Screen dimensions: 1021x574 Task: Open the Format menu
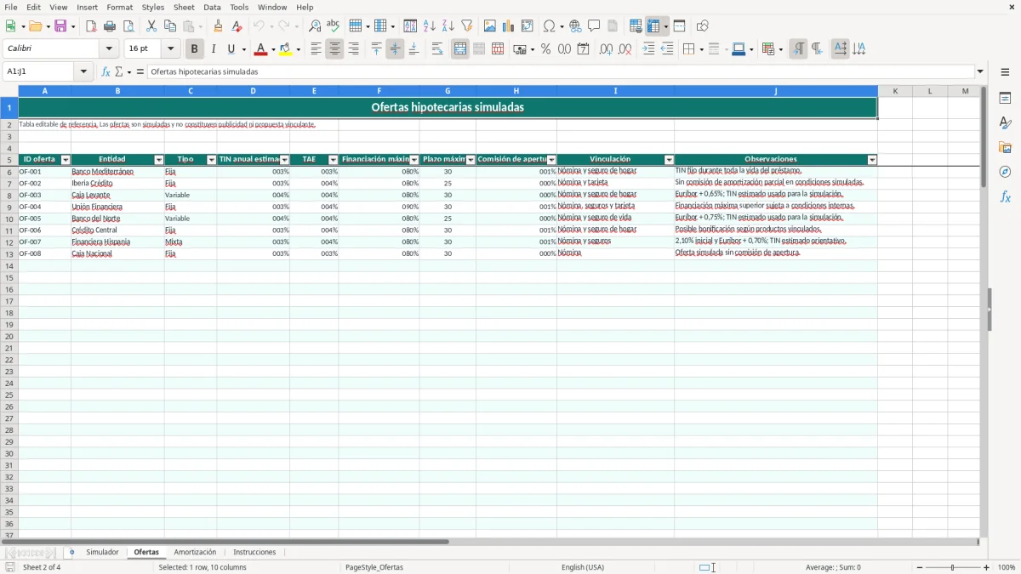(120, 7)
